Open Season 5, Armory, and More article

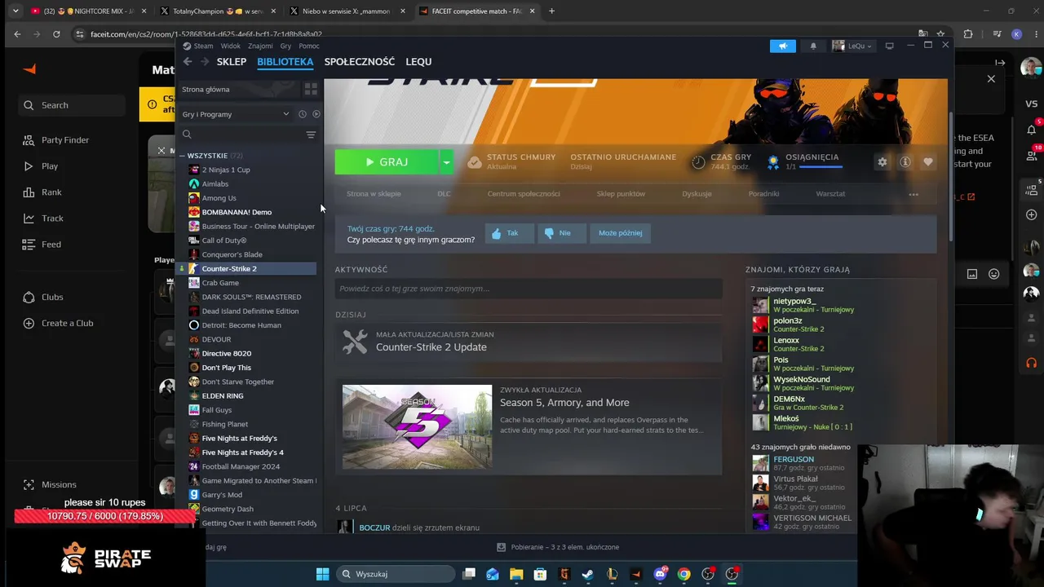click(x=564, y=403)
